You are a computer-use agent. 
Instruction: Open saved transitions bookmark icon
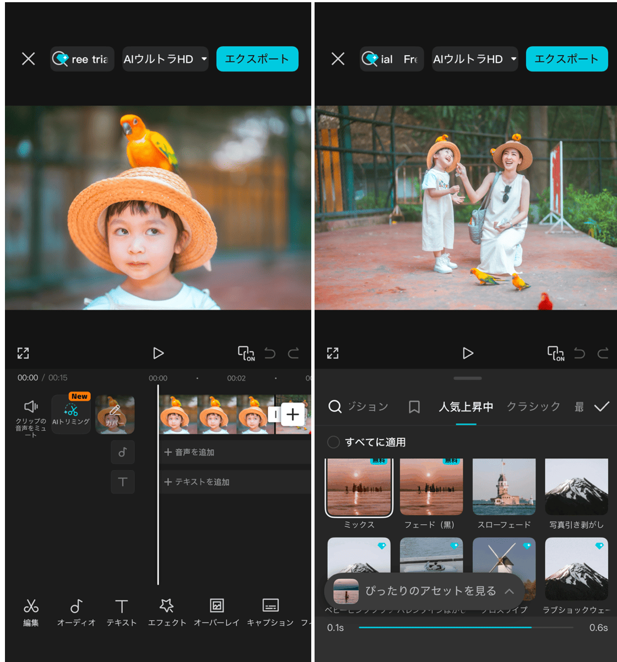click(x=414, y=406)
